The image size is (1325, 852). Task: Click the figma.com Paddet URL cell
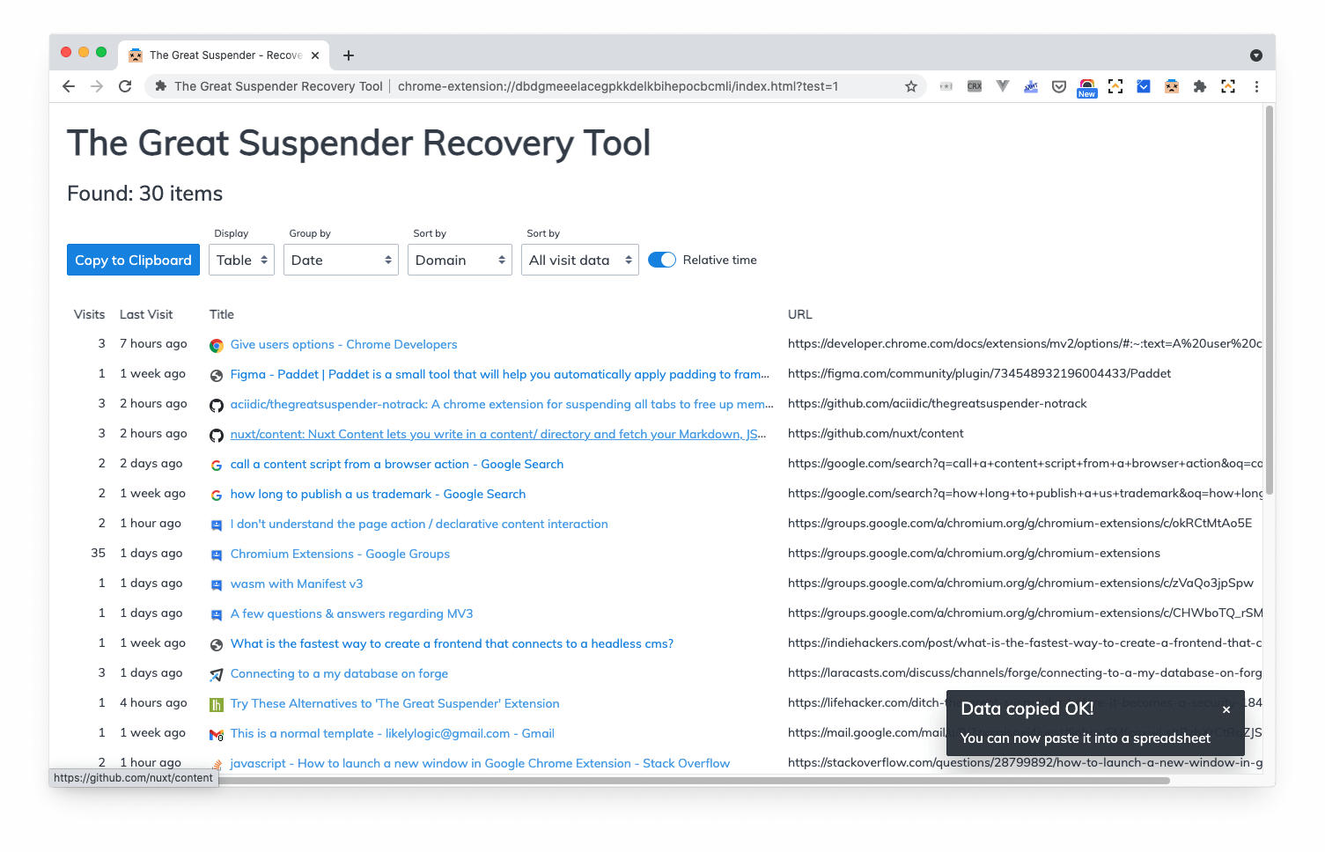979,373
